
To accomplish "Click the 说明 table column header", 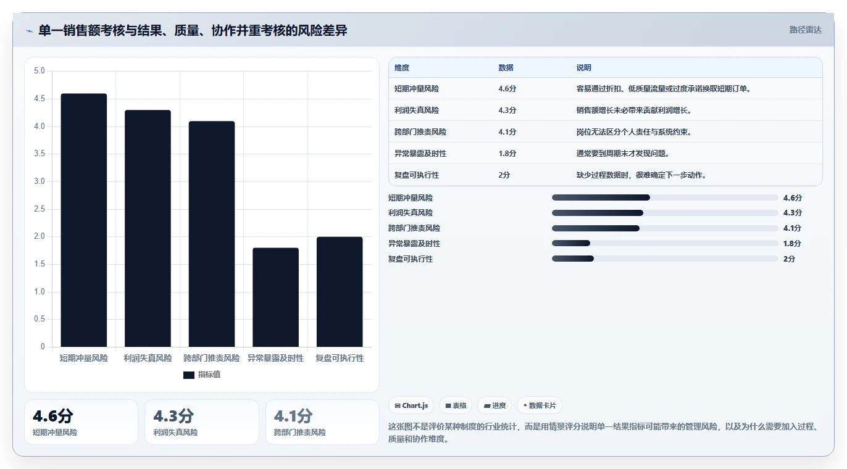I will [584, 67].
